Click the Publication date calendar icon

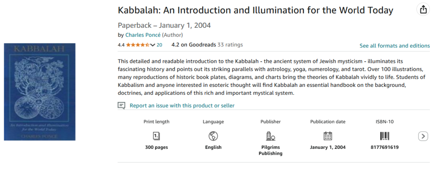coord(327,136)
